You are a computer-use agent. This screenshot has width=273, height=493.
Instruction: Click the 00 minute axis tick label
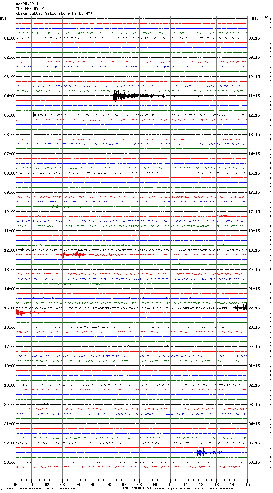click(16, 484)
